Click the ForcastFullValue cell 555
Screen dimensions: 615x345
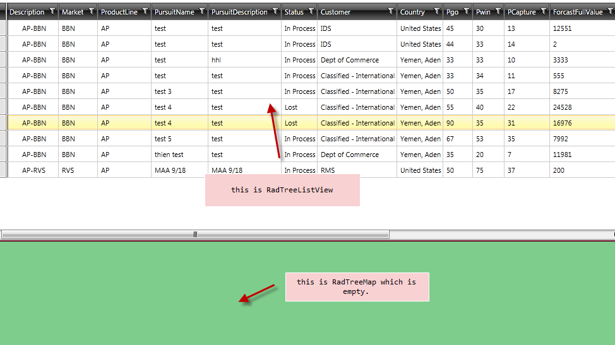tap(559, 76)
